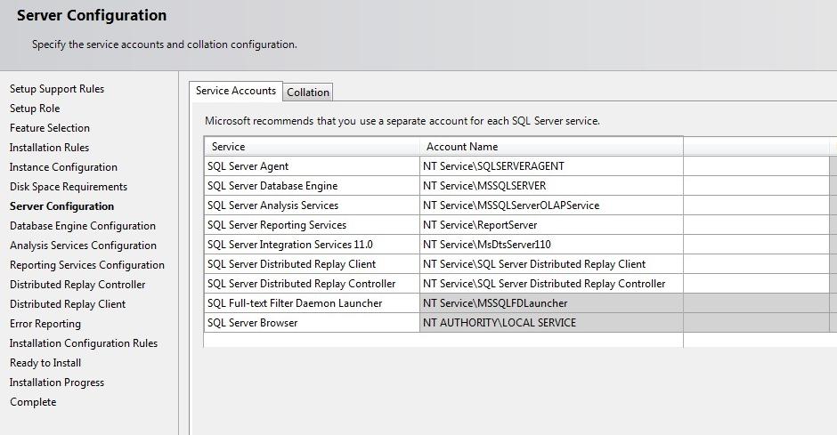Image resolution: width=837 pixels, height=435 pixels.
Task: Click Analysis Services Configuration step
Action: coord(84,246)
